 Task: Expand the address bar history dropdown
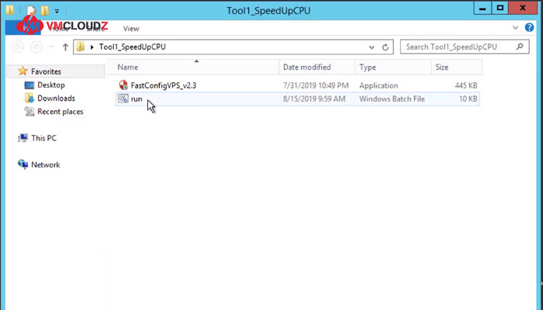[x=372, y=47]
